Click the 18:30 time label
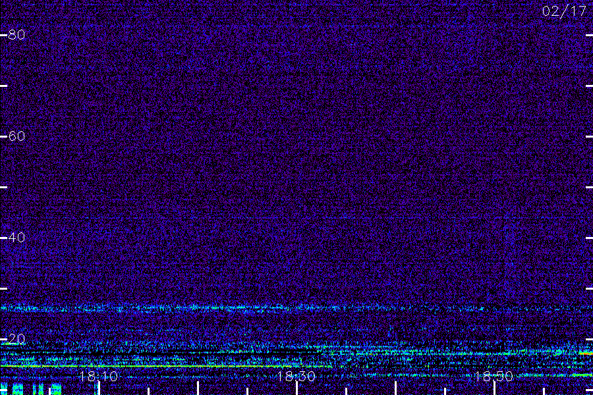 tap(296, 377)
